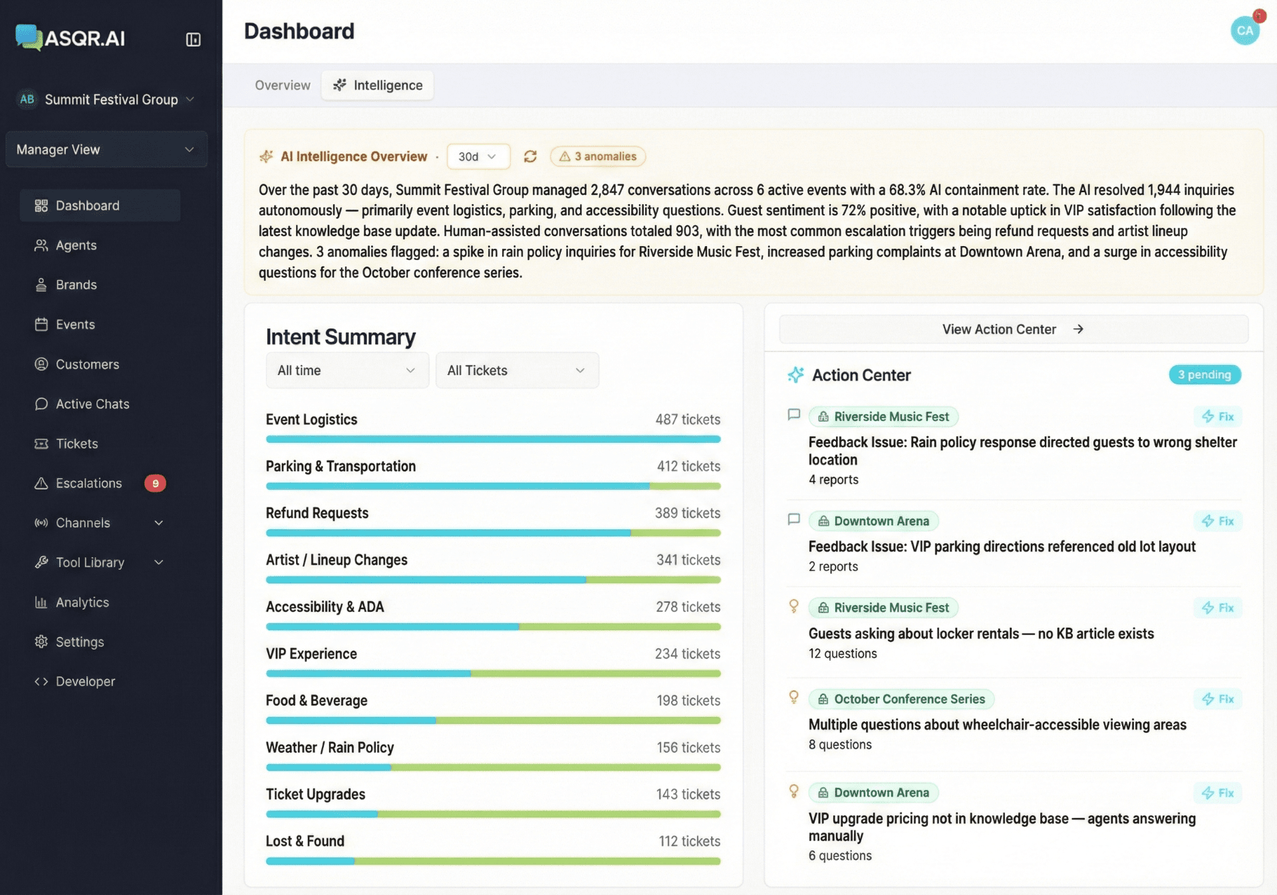Image resolution: width=1277 pixels, height=895 pixels.
Task: Open the 30d time range dropdown
Action: pyautogui.click(x=478, y=156)
